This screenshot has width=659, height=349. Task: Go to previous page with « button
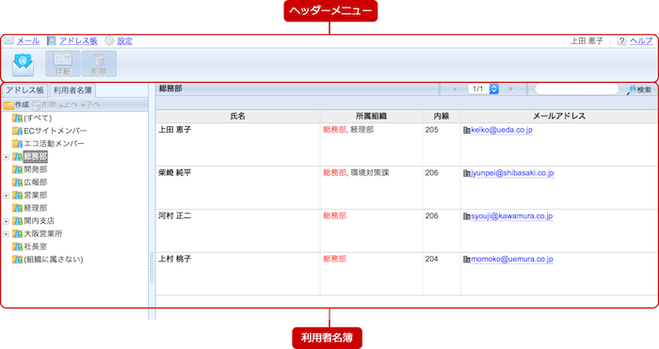[456, 89]
